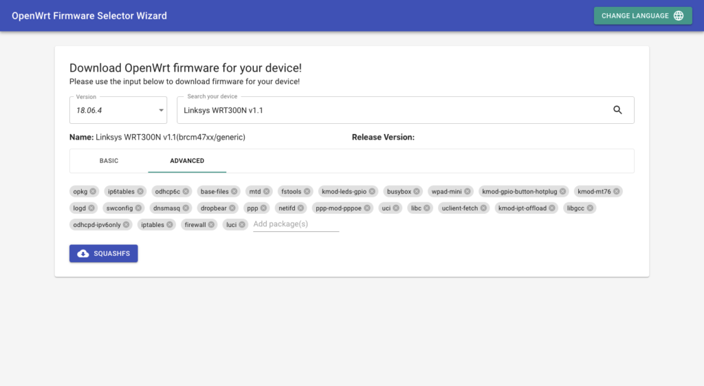This screenshot has height=386, width=704.
Task: Remove the libgcc package chip
Action: pos(591,208)
